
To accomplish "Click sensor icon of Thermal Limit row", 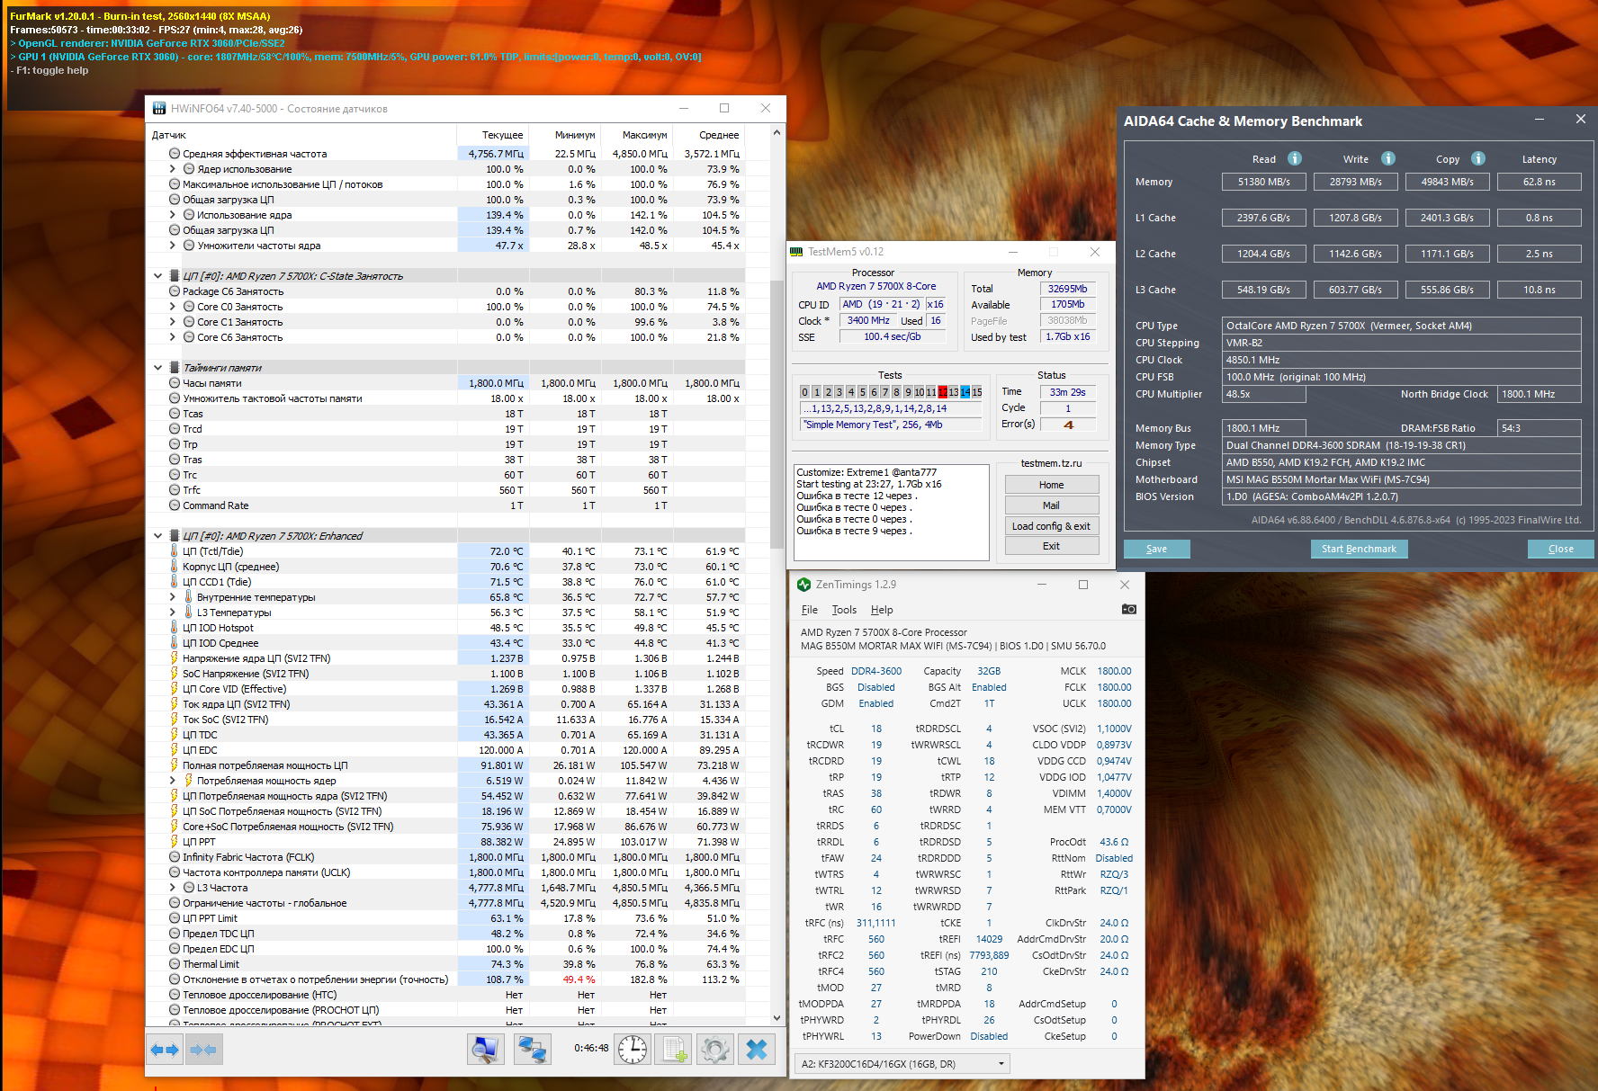I will point(175,964).
